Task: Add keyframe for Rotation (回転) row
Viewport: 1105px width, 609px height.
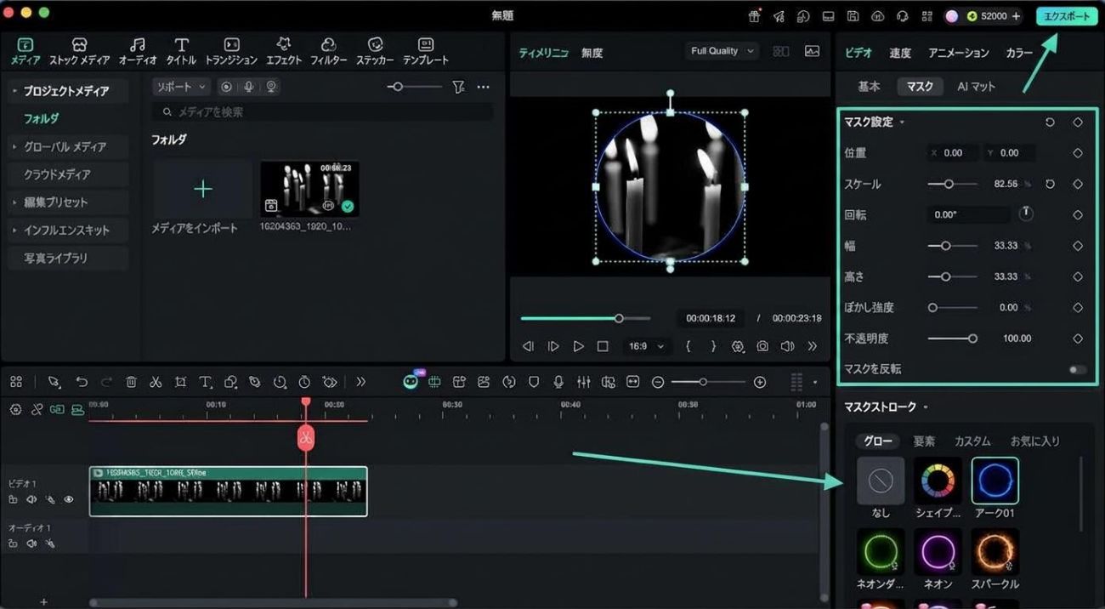Action: coord(1078,215)
